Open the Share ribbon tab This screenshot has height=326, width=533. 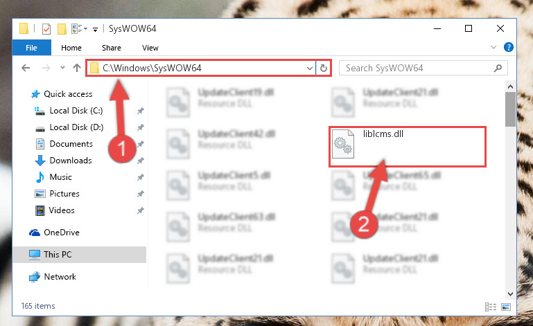(112, 48)
